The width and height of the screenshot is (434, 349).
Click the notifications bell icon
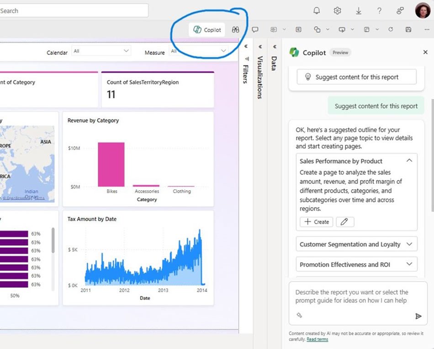316,11
